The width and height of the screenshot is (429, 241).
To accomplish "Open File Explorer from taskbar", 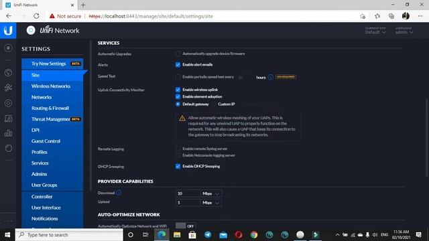I will 177,235.
